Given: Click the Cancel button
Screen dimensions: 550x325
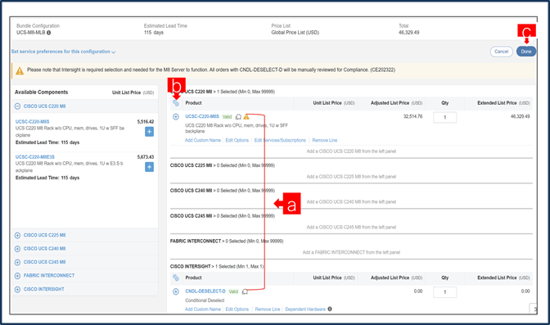Looking at the screenshot, I should click(x=501, y=52).
